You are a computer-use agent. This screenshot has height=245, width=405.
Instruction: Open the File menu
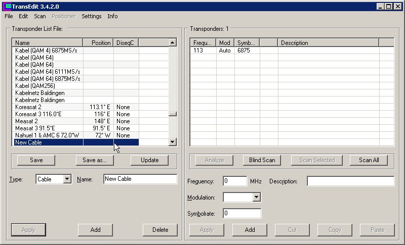(x=9, y=16)
